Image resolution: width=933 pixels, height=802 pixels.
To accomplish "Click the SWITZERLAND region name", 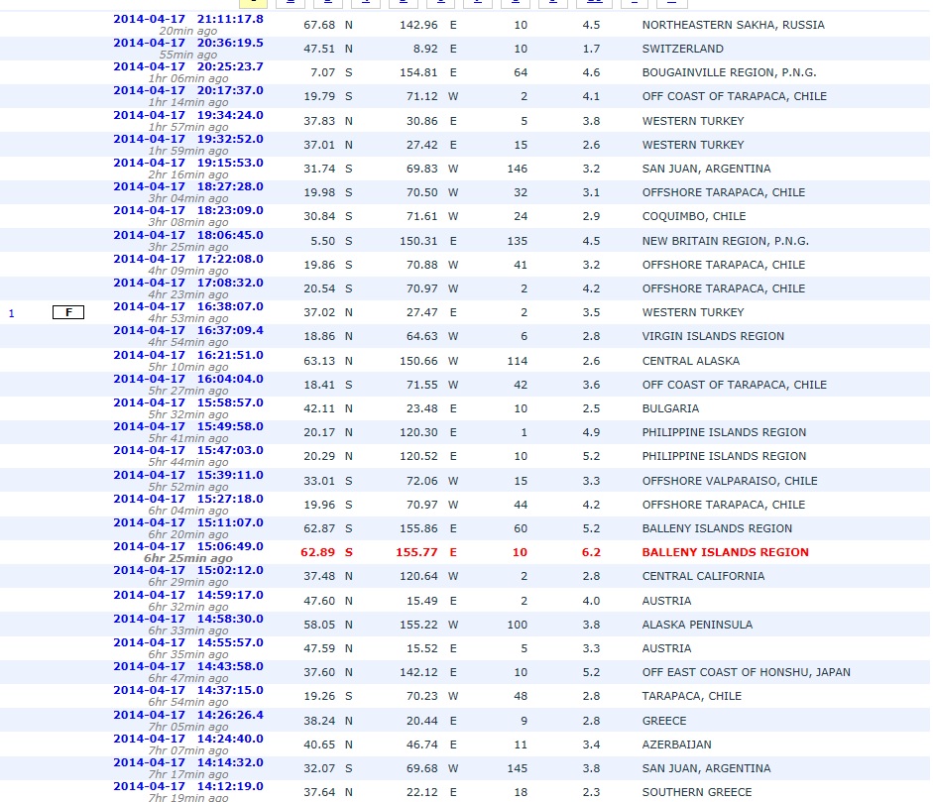I will (x=682, y=49).
